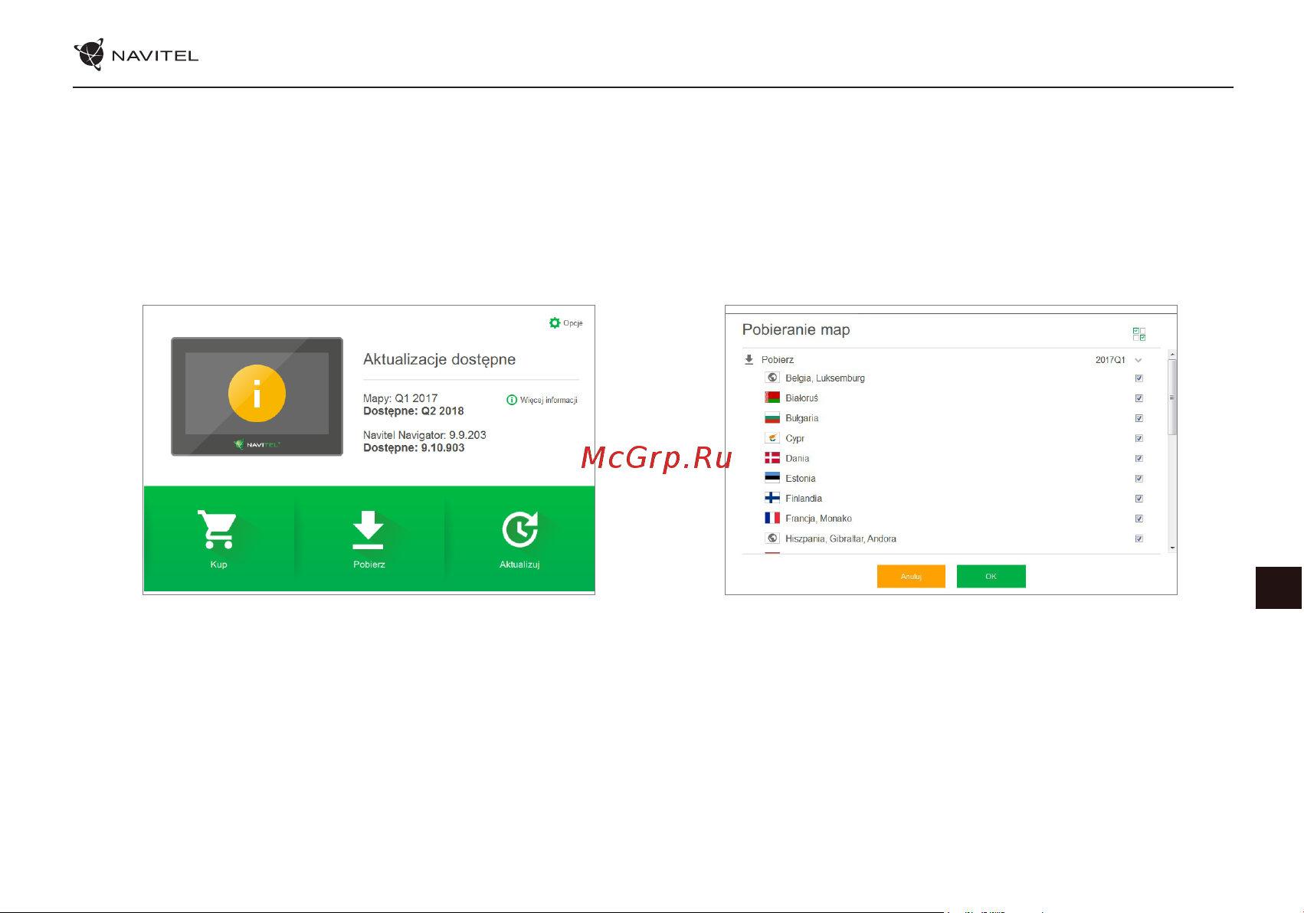Click 'Mapy: Q1 2017' text
Image resolution: width=1304 pixels, height=913 pixels.
pos(400,398)
